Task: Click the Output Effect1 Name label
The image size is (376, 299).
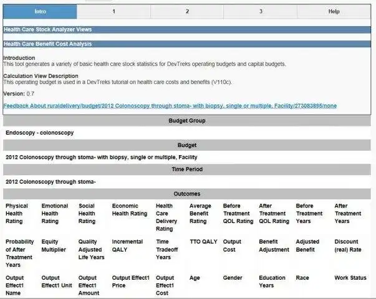Action: point(14,285)
